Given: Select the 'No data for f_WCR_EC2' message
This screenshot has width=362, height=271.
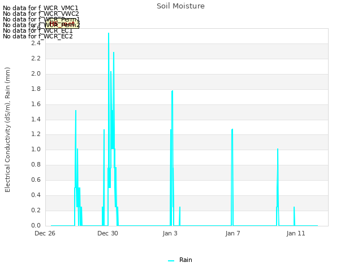Looking at the screenshot, I should 38,36.
